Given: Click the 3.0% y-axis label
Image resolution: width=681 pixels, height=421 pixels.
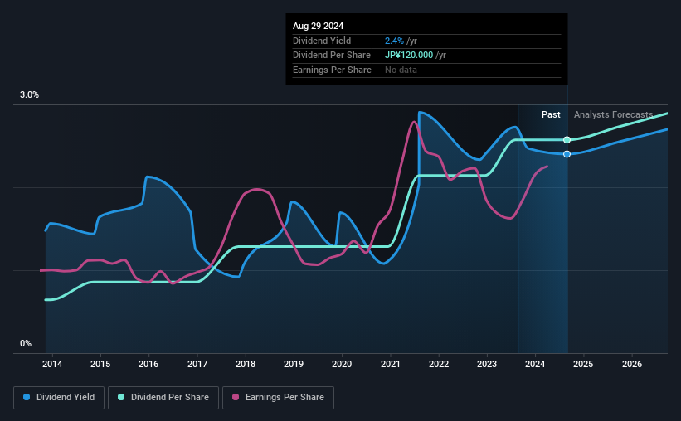Looking at the screenshot, I should click(x=29, y=95).
